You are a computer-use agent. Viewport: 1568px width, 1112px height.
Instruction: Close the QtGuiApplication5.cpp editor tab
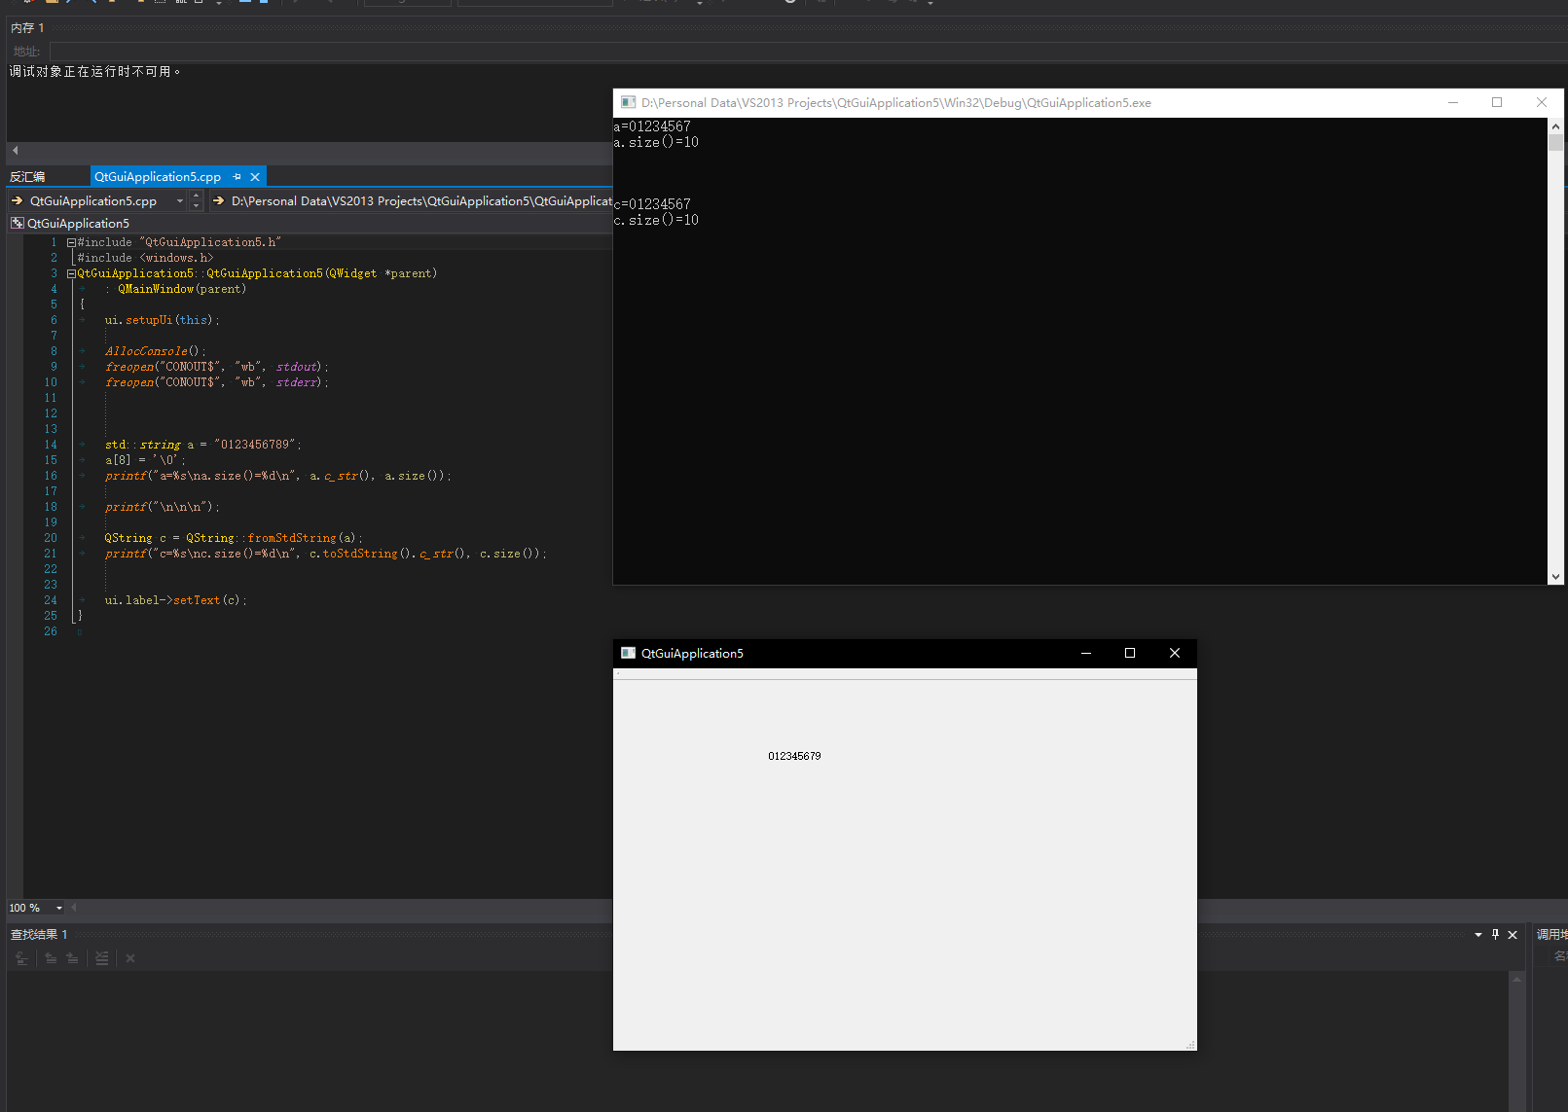255,177
